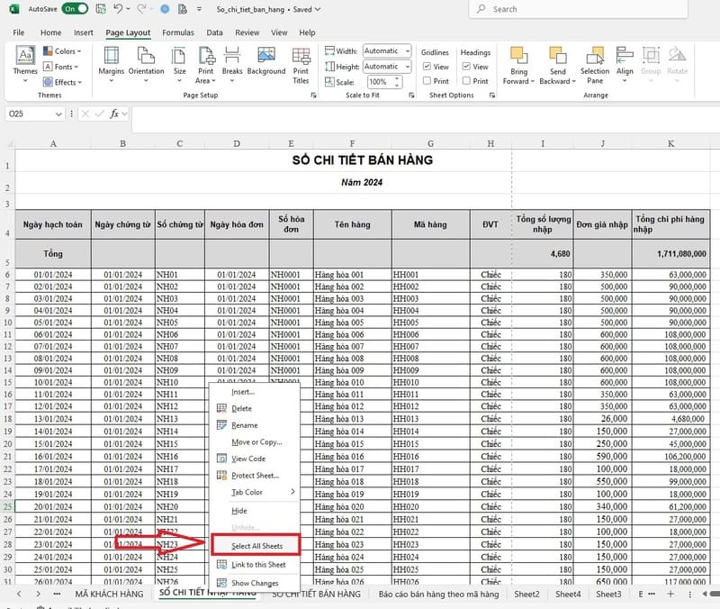
Task: Click the Insert Function fx icon
Action: (x=114, y=114)
